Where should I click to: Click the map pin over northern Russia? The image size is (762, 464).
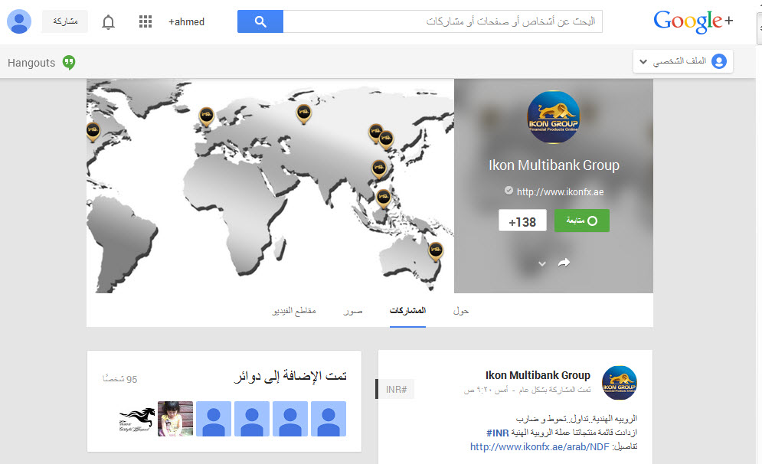click(x=304, y=114)
